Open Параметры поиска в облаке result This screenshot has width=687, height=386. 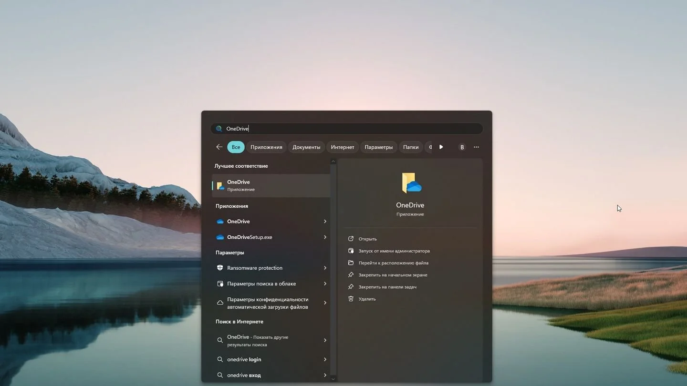[271, 284]
